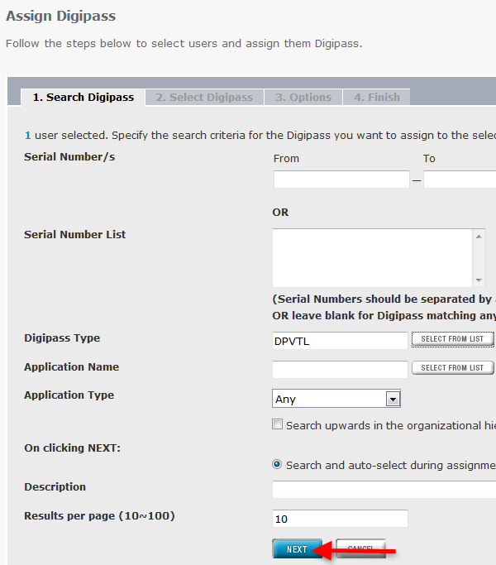Click the Cancel button
The image size is (496, 565).
(x=361, y=548)
